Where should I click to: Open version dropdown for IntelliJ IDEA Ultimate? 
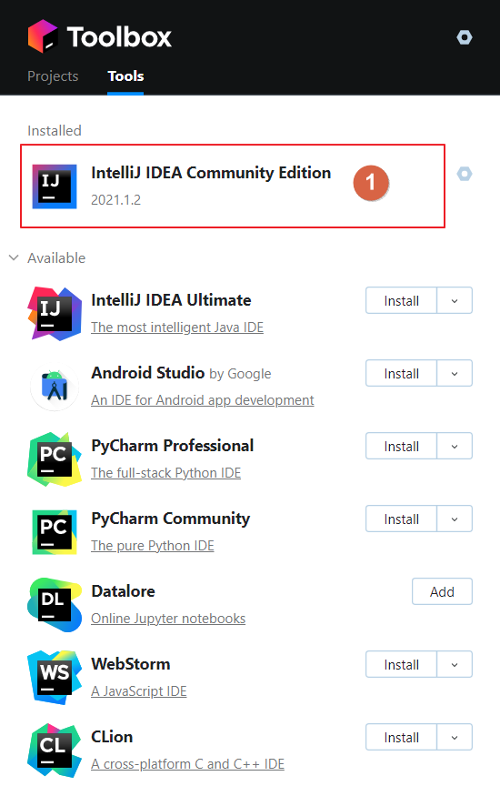455,300
